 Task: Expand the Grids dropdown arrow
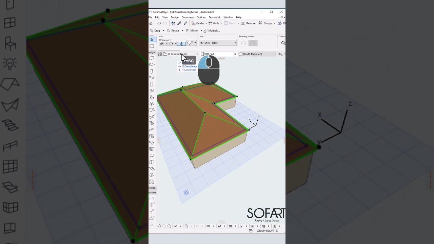point(221,23)
